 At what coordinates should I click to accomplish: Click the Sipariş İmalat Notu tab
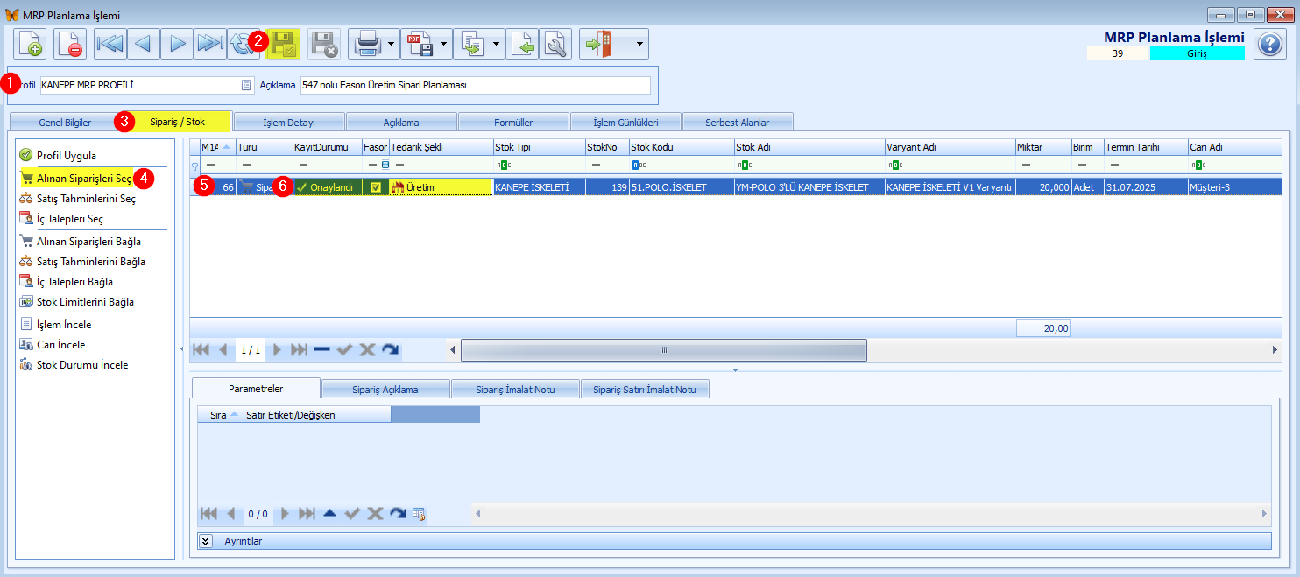[515, 390]
